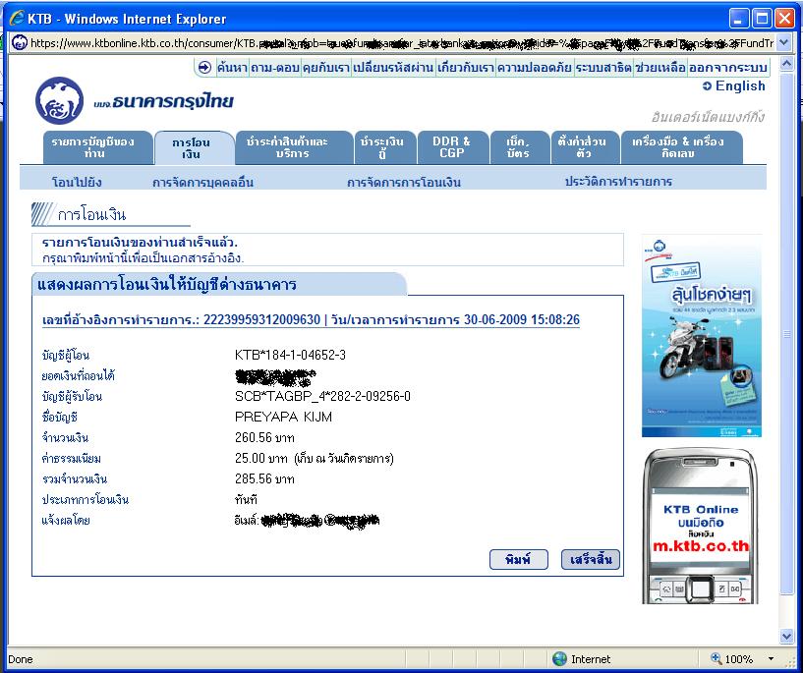Image resolution: width=803 pixels, height=673 pixels.
Task: Switch to ชำระค่าสินค้าและบริการ tab
Action: tap(294, 147)
